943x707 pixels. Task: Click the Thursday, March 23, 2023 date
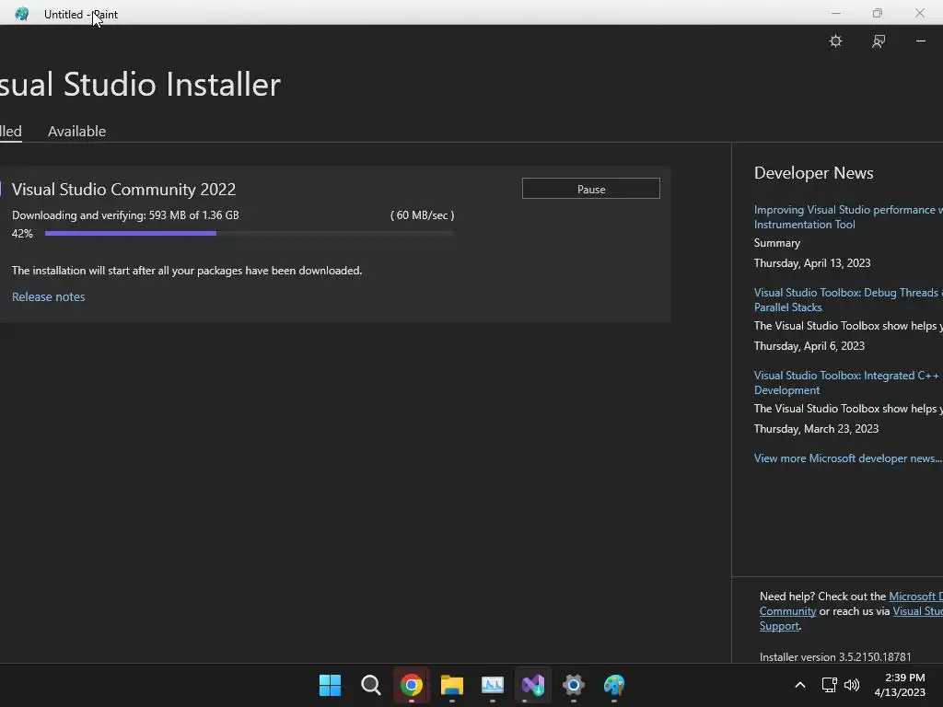816,429
